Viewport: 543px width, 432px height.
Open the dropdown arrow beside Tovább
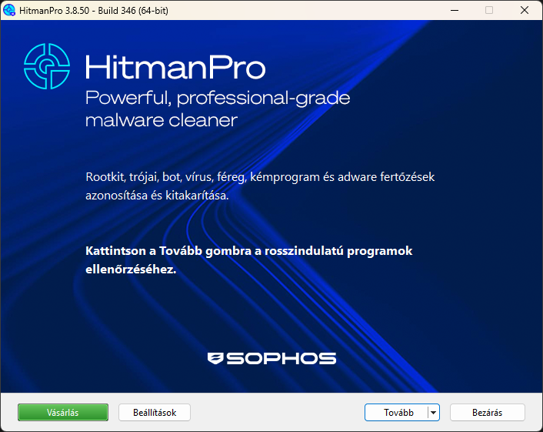pos(433,413)
